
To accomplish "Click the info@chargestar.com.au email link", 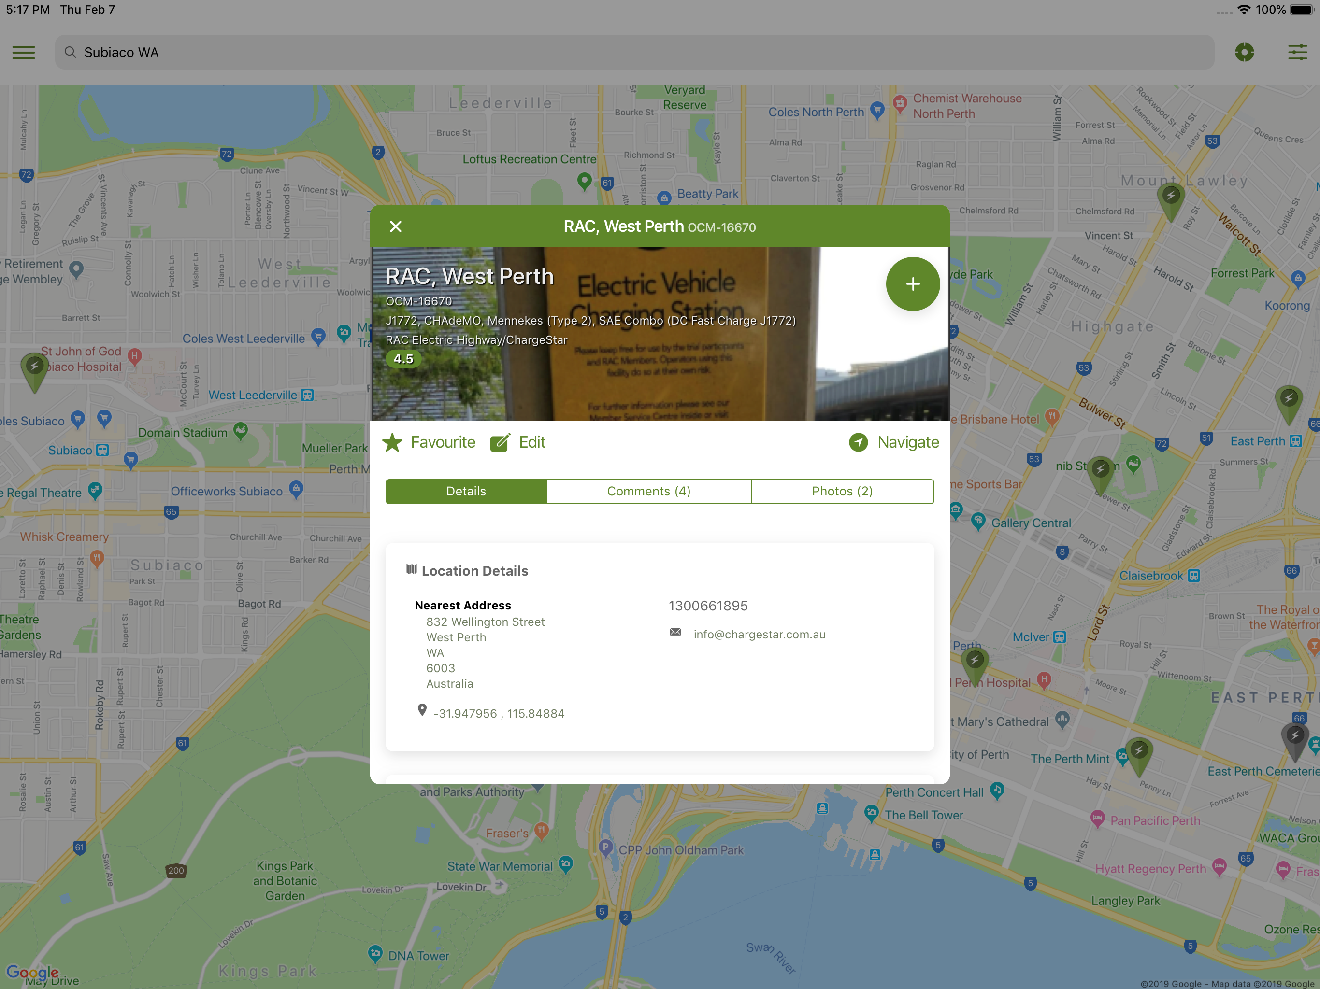I will tap(759, 635).
